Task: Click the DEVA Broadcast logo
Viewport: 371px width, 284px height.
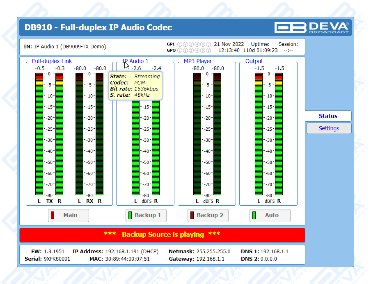Action: 312,27
